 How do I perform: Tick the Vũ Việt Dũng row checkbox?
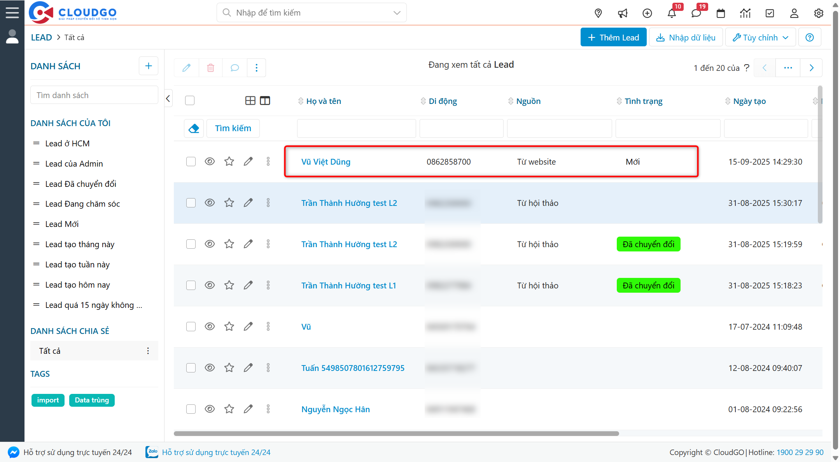[191, 162]
